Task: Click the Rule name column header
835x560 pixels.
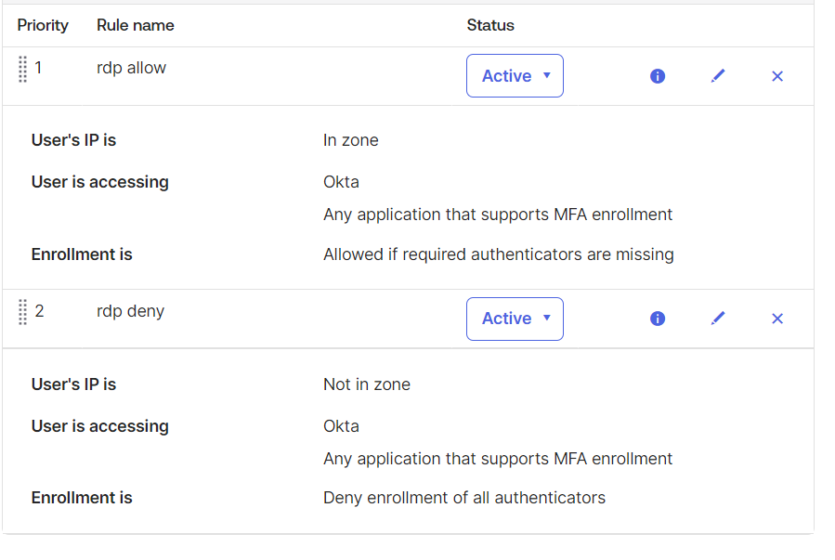Action: pyautogui.click(x=136, y=25)
